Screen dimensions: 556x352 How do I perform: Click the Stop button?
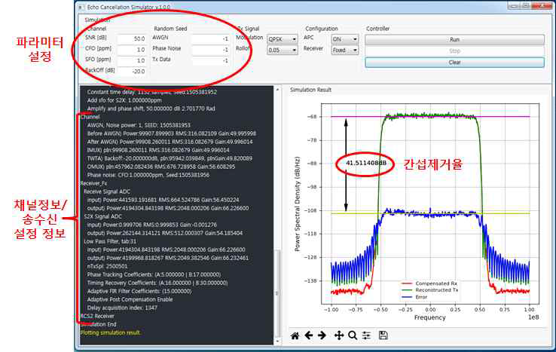454,51
